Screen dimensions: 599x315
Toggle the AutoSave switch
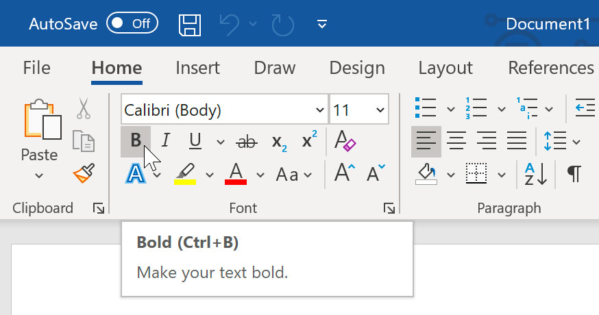pos(132,24)
